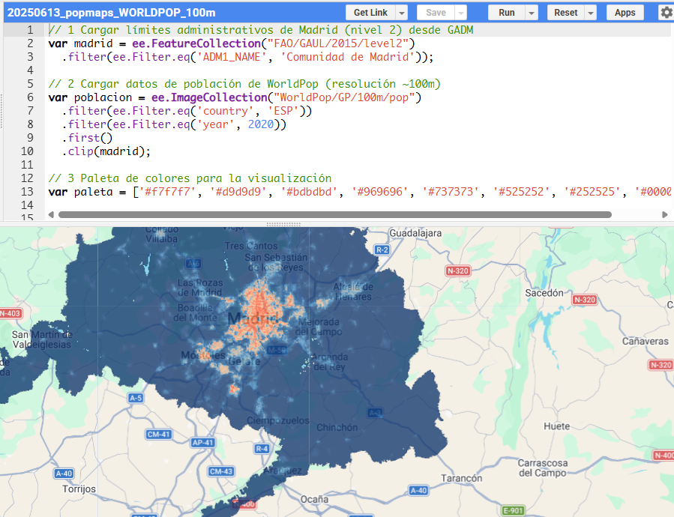Image resolution: width=674 pixels, height=517 pixels.
Task: Open the settings gear menu
Action: [x=666, y=12]
